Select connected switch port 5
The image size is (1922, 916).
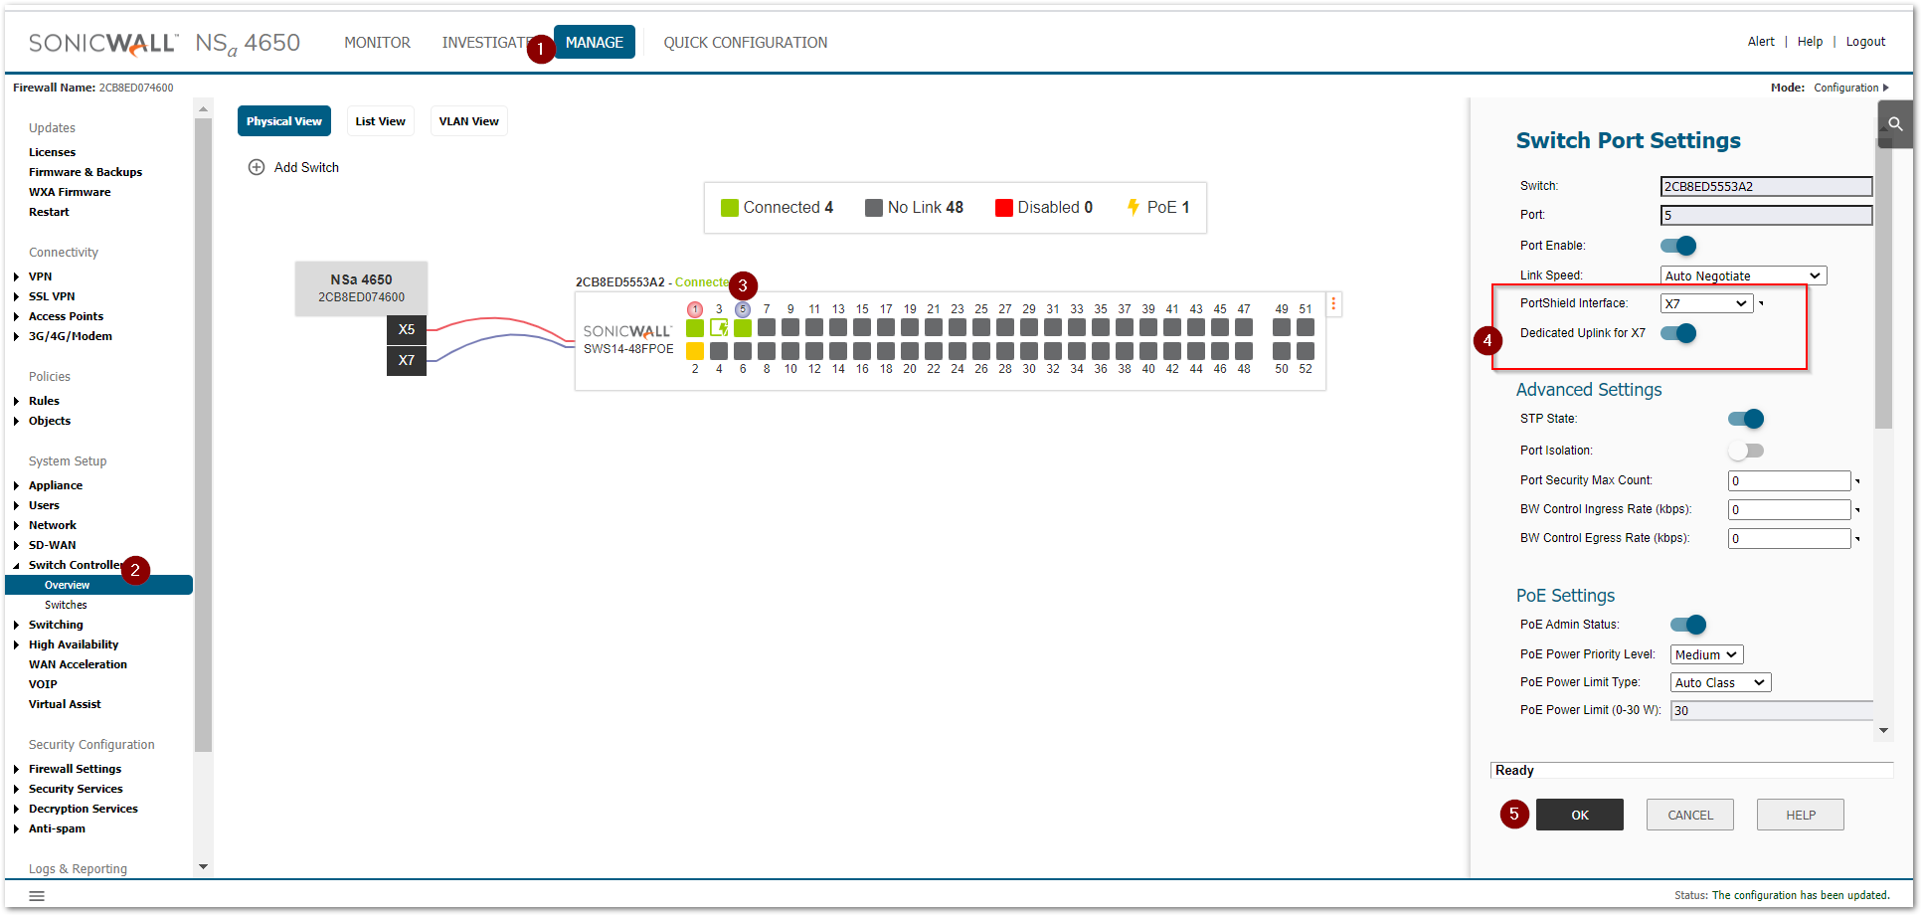pos(743,327)
